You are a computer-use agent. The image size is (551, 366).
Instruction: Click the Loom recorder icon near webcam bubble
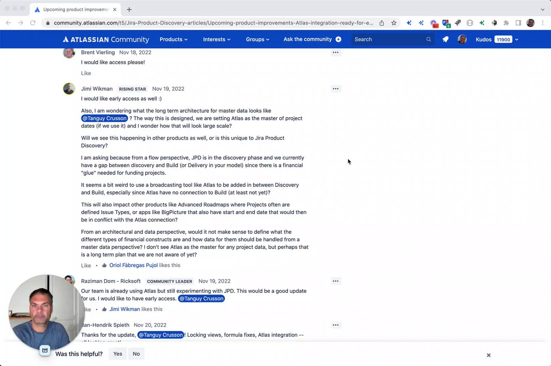45,350
